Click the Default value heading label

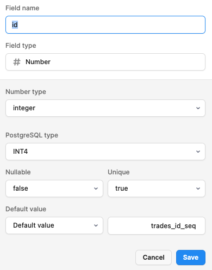pyautogui.click(x=26, y=209)
